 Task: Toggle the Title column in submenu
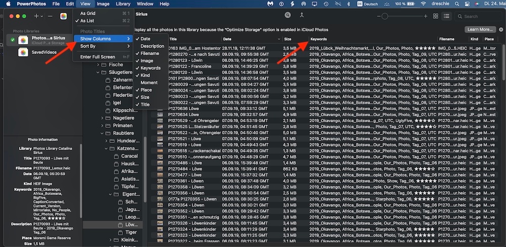pyautogui.click(x=145, y=105)
